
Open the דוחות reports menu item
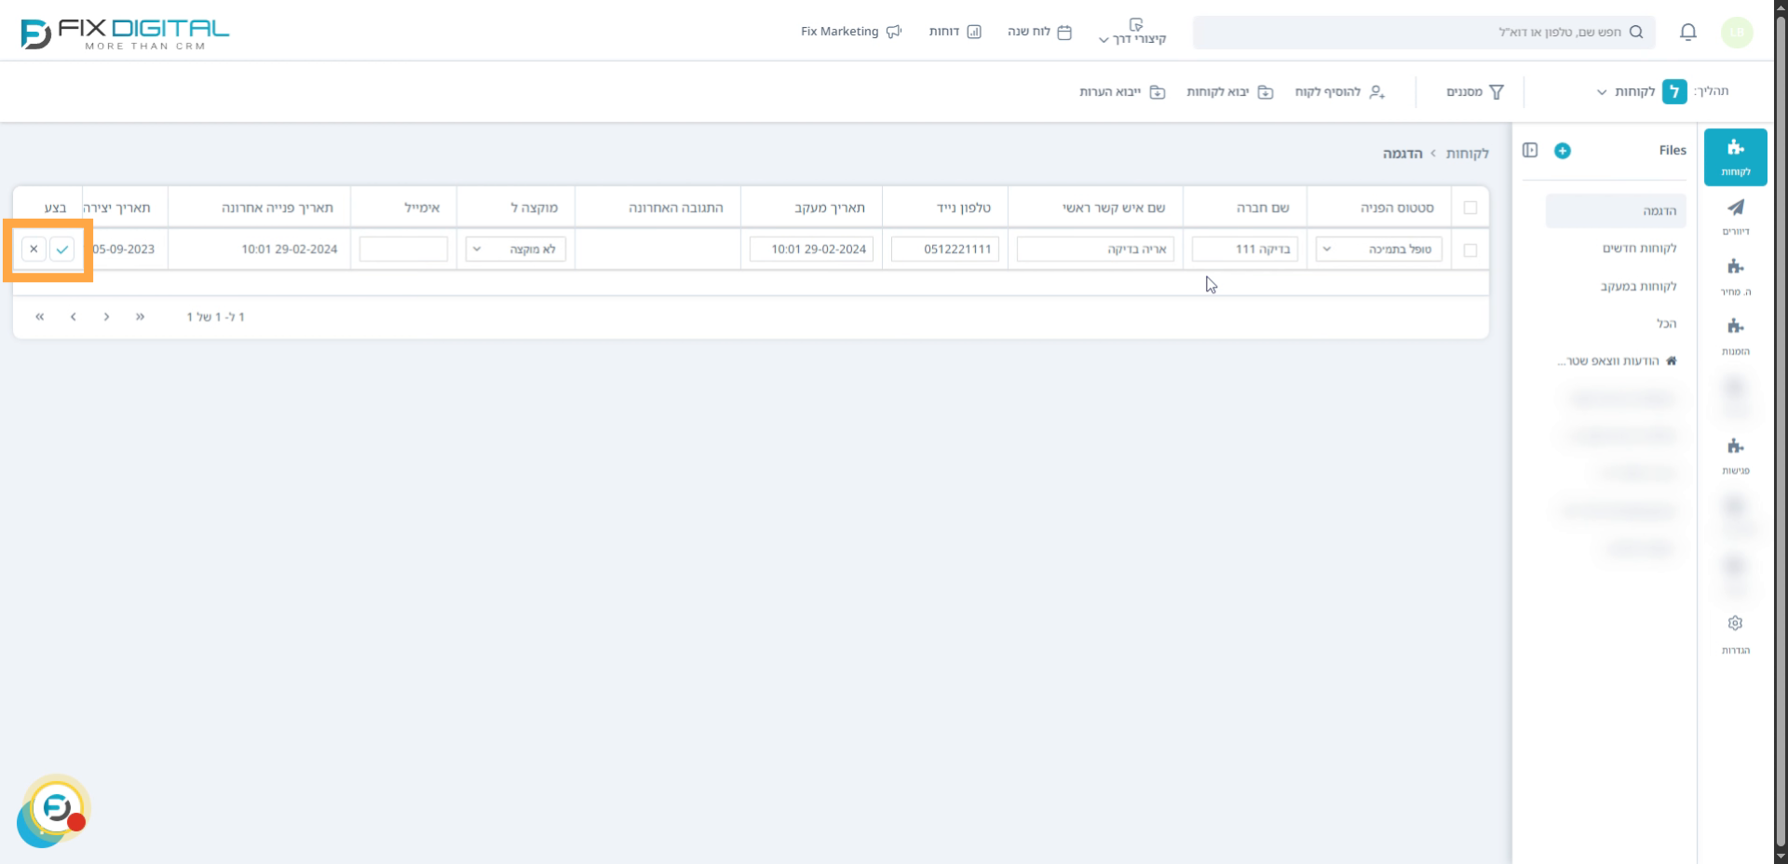coord(955,32)
